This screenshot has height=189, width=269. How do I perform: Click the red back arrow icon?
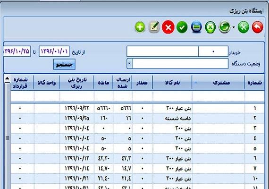tap(258, 27)
